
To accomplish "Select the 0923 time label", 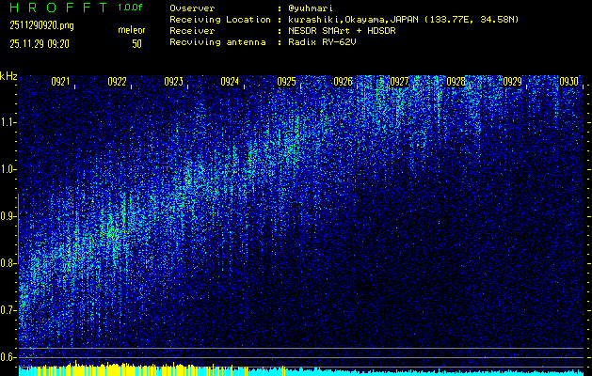I will tap(173, 82).
